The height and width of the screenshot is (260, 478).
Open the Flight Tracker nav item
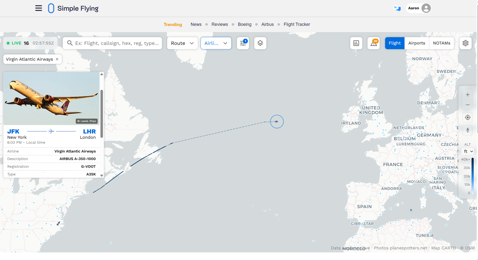pyautogui.click(x=297, y=24)
